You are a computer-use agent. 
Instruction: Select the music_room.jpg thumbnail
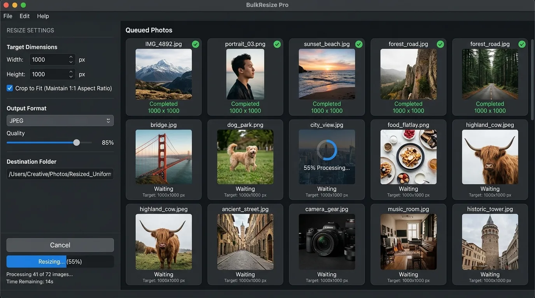408,242
